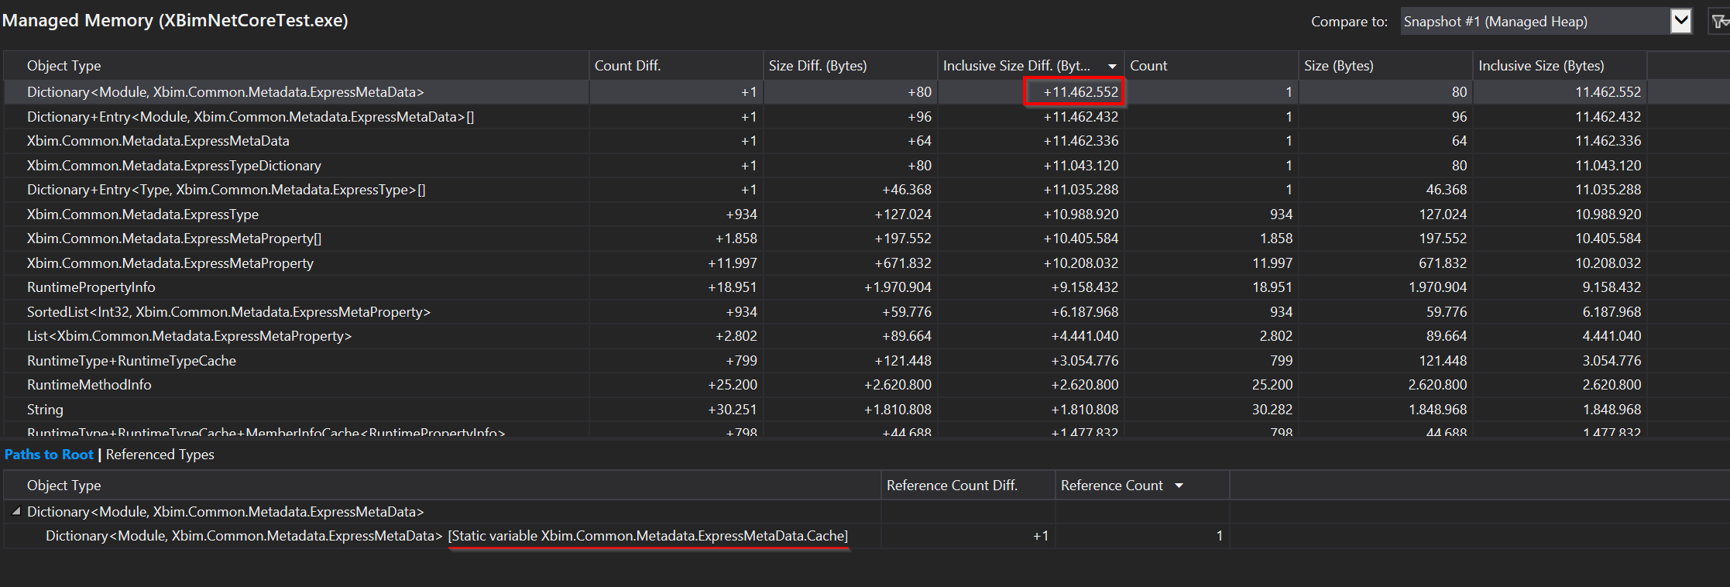Click +11.997 count diff value

click(732, 263)
